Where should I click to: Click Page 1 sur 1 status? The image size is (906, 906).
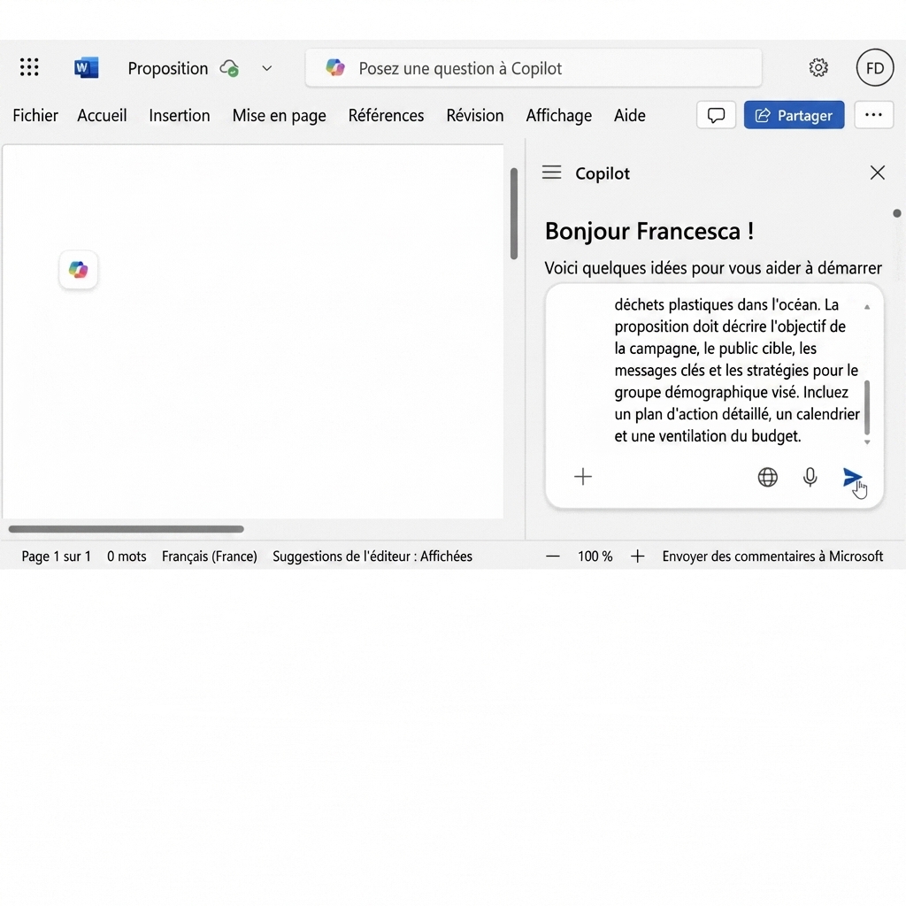[x=56, y=556]
